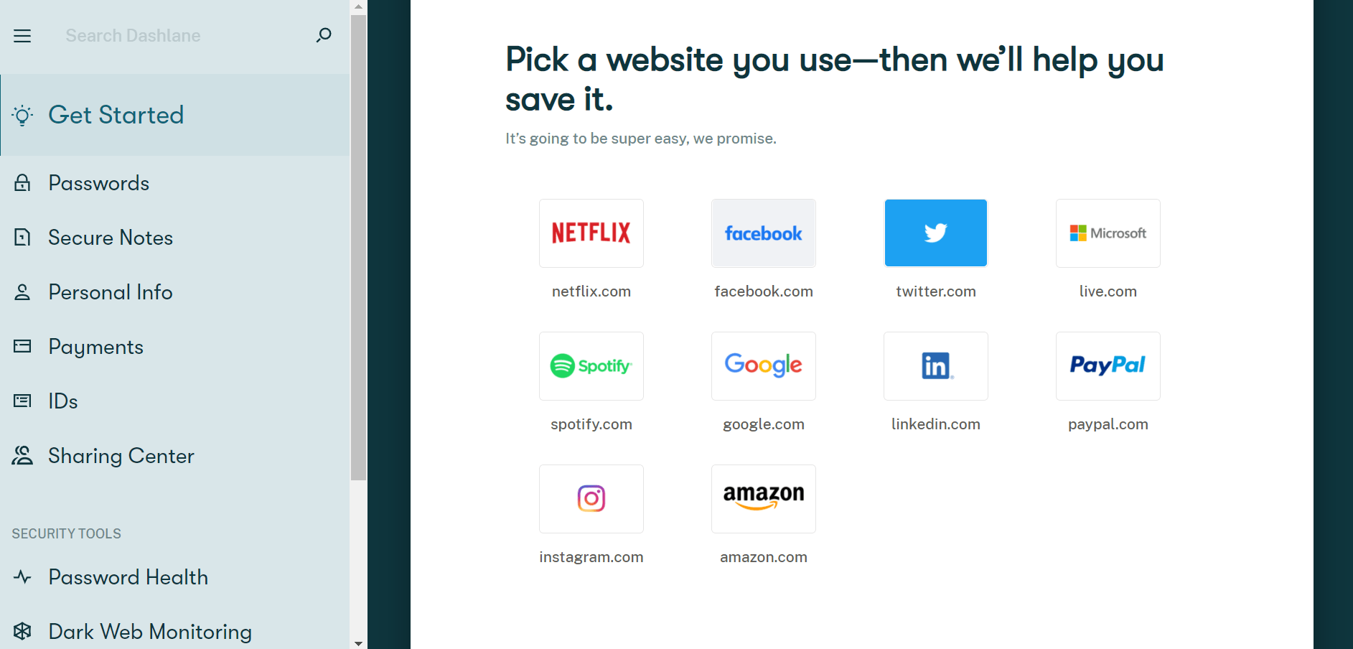Focus the Search Dashlane field
The width and height of the screenshot is (1353, 649).
pos(183,35)
